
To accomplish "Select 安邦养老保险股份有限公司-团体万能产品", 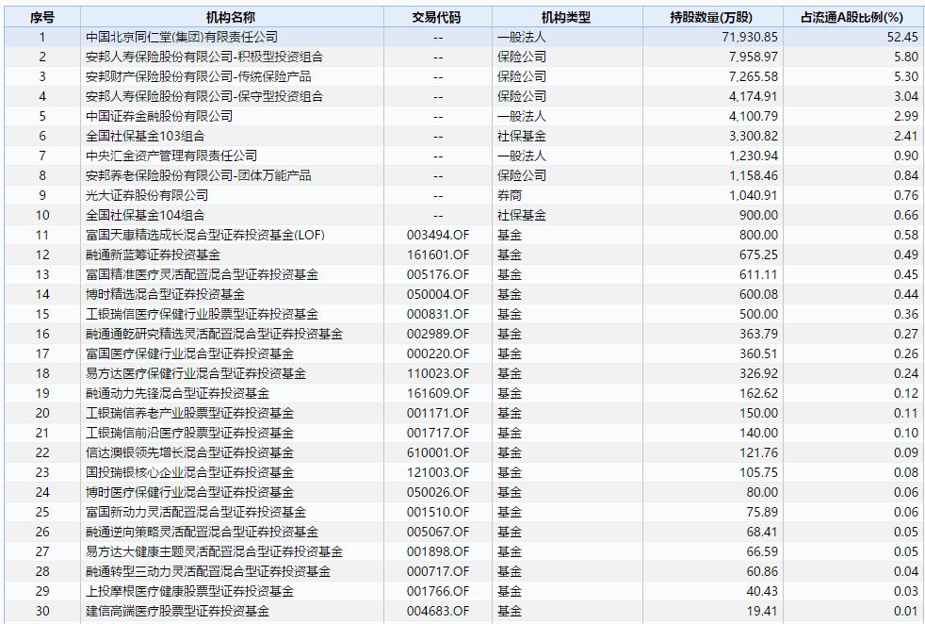I will [x=198, y=175].
